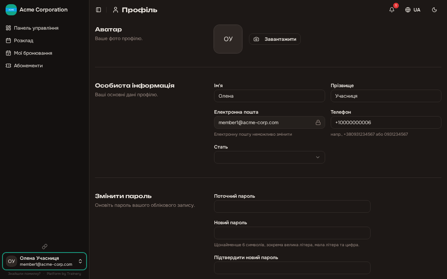Click the Acme Corporation title
The image size is (447, 279).
point(44,10)
